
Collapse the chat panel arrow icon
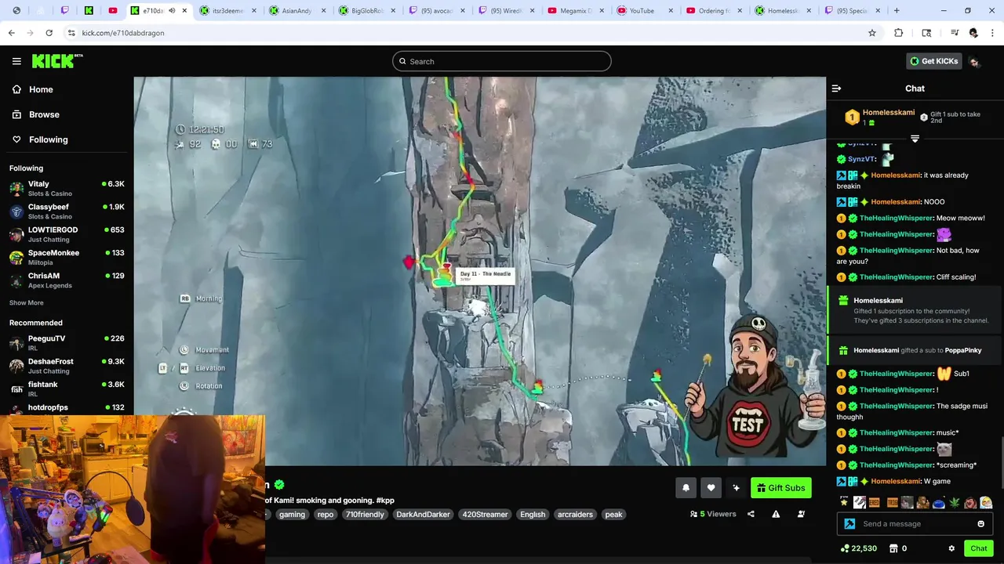click(x=836, y=89)
